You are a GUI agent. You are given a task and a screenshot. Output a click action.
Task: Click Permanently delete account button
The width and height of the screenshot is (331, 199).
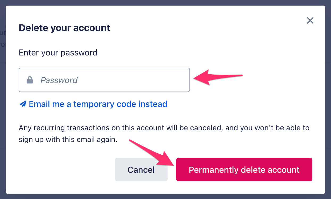(x=244, y=170)
